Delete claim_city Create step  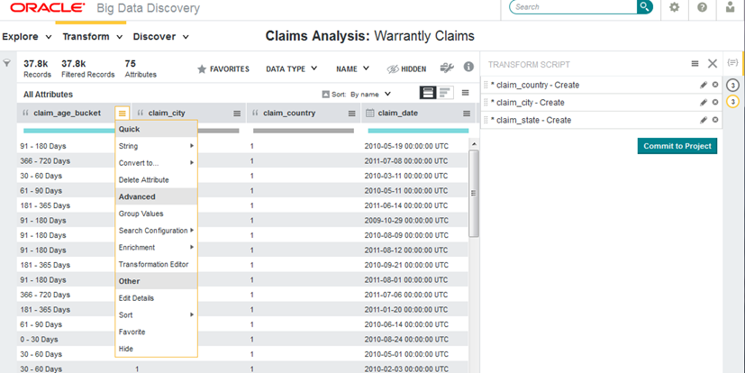tap(715, 102)
